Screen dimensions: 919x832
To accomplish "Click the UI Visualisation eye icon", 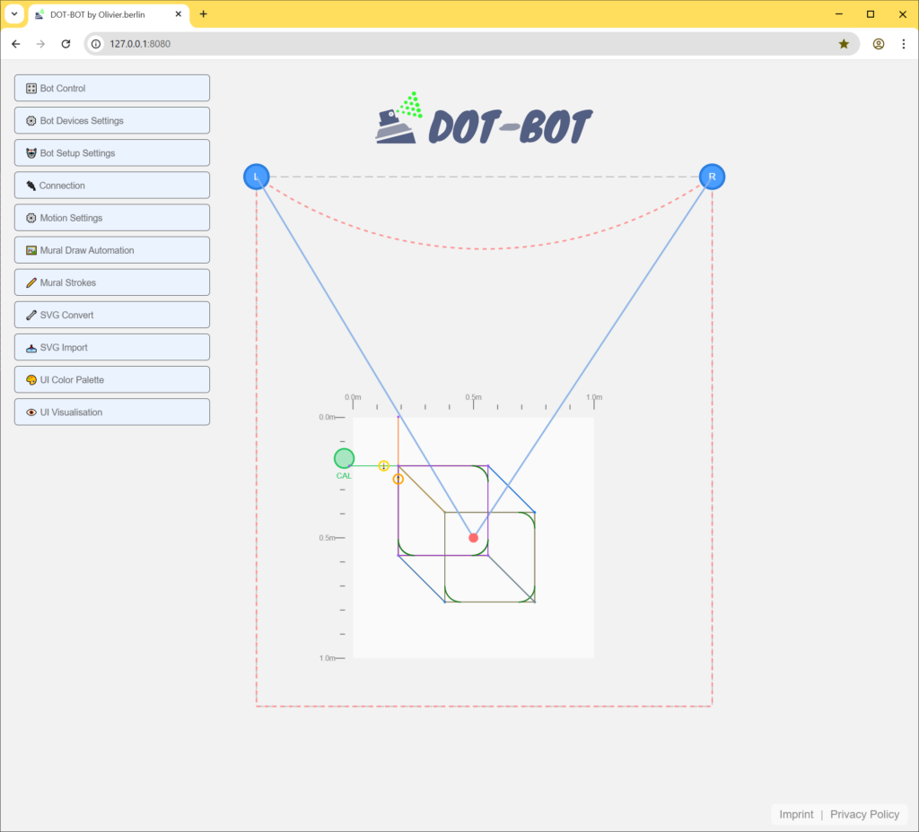I will 31,412.
